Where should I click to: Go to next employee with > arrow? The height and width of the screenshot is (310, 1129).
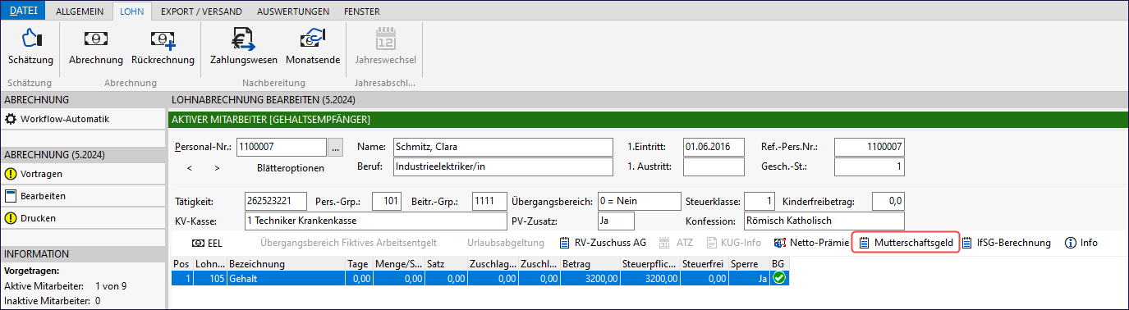[x=217, y=167]
